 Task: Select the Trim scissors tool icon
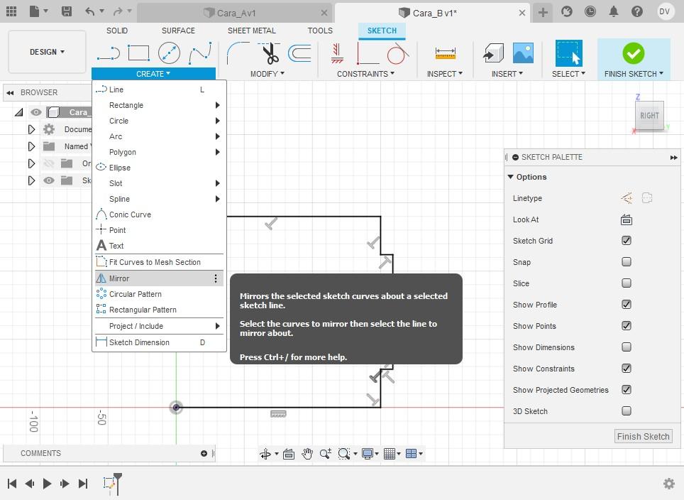click(x=270, y=53)
